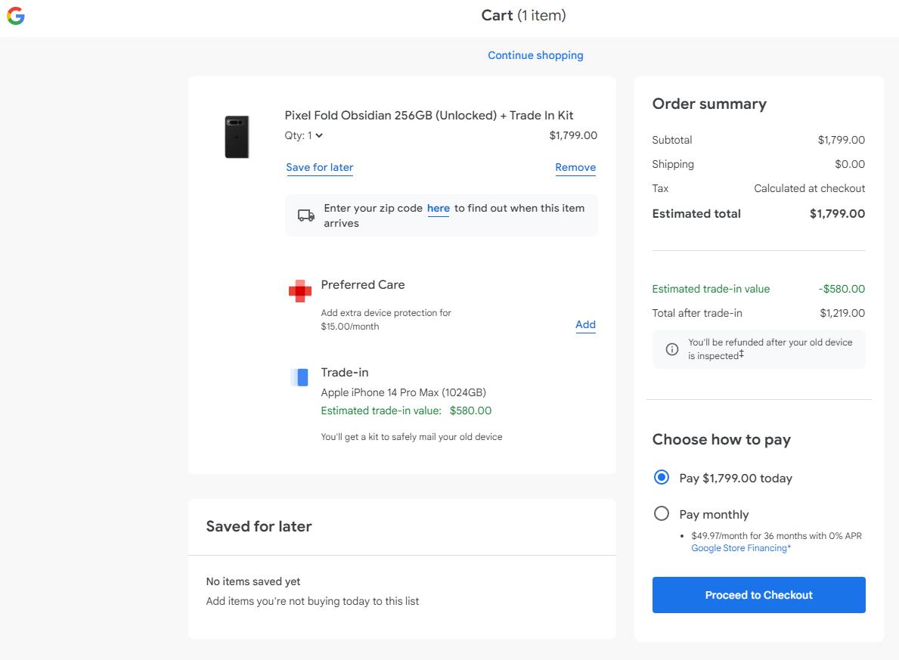Click the Pixel Fold Obsidian product title
The height and width of the screenshot is (660, 899).
429,115
